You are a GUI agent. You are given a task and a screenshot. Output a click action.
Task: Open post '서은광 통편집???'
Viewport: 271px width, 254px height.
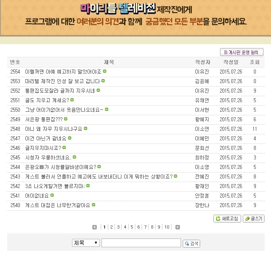pyautogui.click(x=44, y=119)
